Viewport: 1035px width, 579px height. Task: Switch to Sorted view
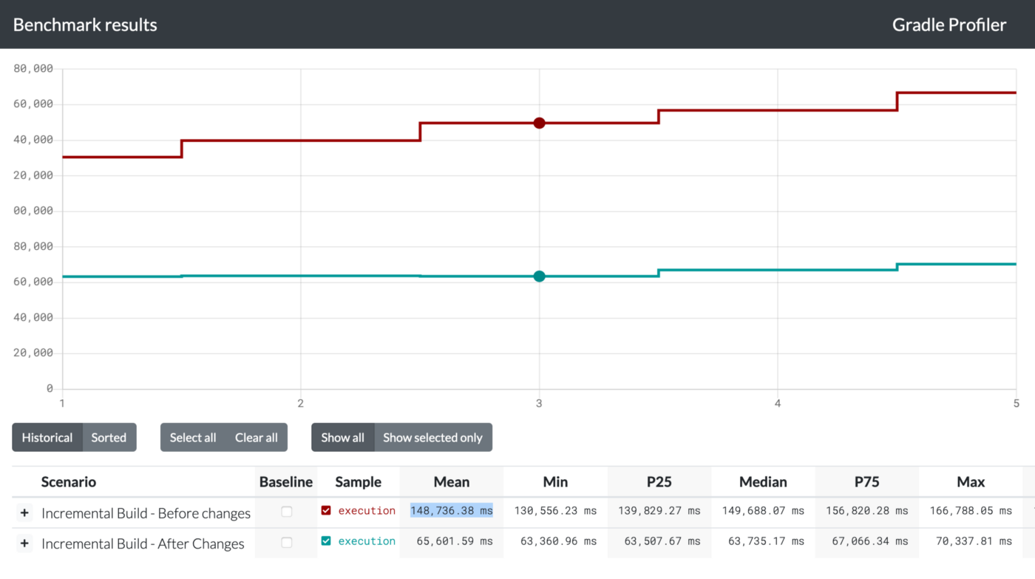pos(109,437)
